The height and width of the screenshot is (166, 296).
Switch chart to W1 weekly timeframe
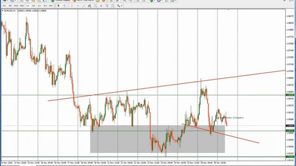coord(45,6)
